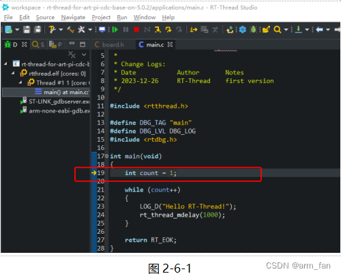
Task: Switch to the Debug view tab
Action: pos(11,44)
